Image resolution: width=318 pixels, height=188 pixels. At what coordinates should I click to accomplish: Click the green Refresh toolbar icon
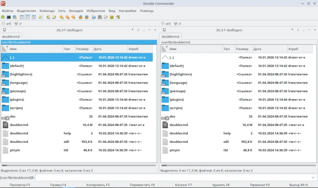[x=3, y=17]
